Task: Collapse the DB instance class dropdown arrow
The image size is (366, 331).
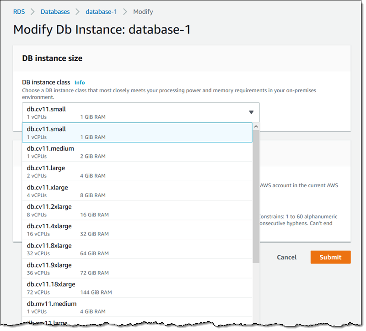Action: coord(251,112)
